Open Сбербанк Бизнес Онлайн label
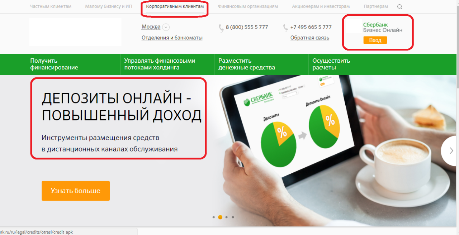The width and height of the screenshot is (459, 235). (383, 28)
